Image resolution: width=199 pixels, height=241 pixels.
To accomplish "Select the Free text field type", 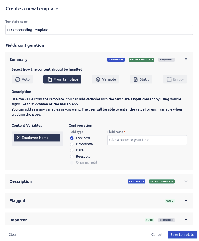I will point(72,138).
